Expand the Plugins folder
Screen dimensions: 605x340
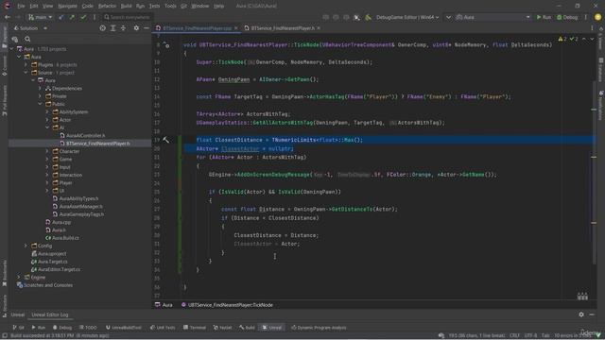tap(26, 65)
